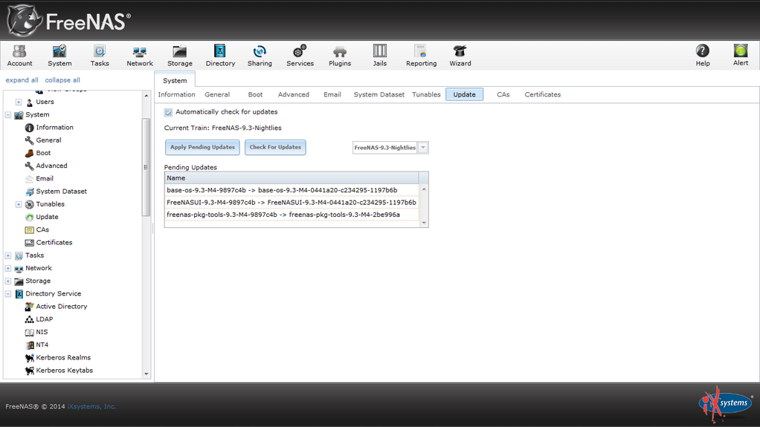Open the Plugins toolbar icon
Viewport: 760px width, 427px height.
point(340,55)
